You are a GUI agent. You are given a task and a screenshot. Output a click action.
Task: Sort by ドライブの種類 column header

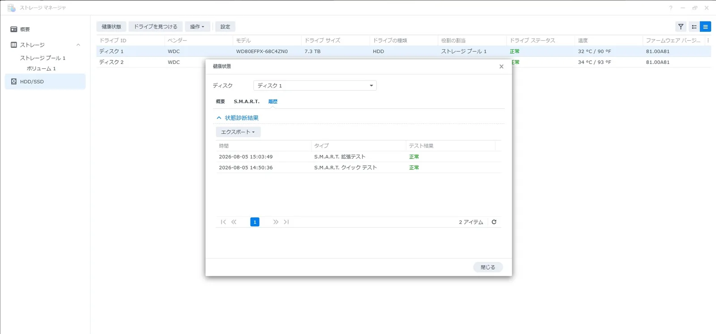(404, 40)
